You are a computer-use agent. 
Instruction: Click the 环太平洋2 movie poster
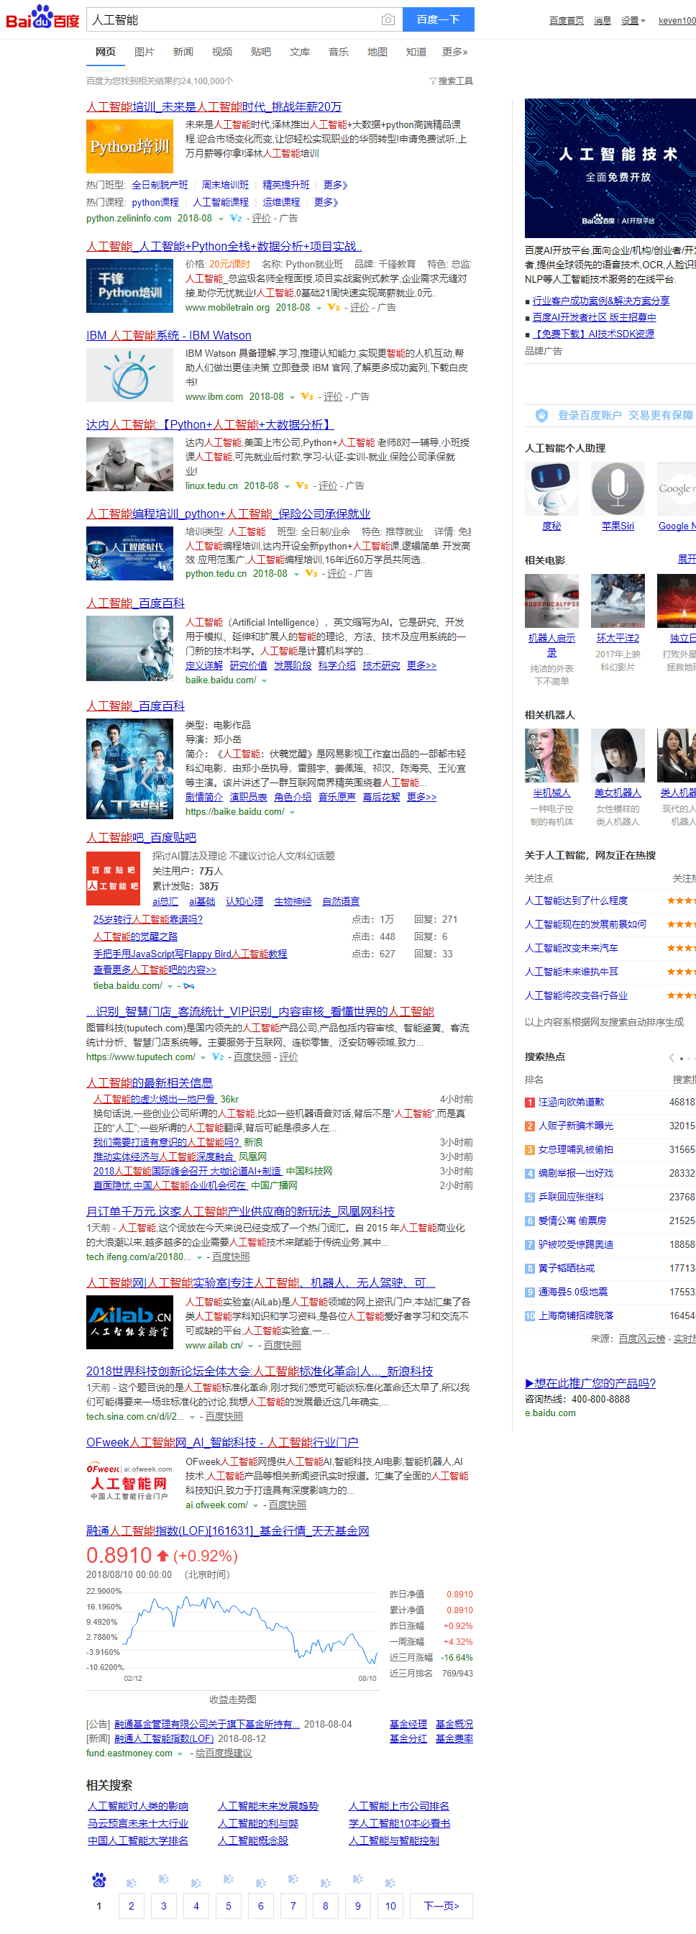pos(618,601)
